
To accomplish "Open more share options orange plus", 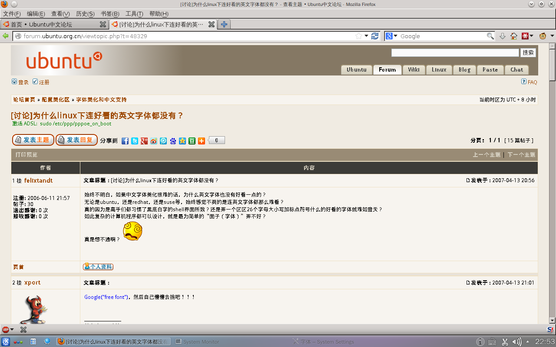I will (x=202, y=141).
